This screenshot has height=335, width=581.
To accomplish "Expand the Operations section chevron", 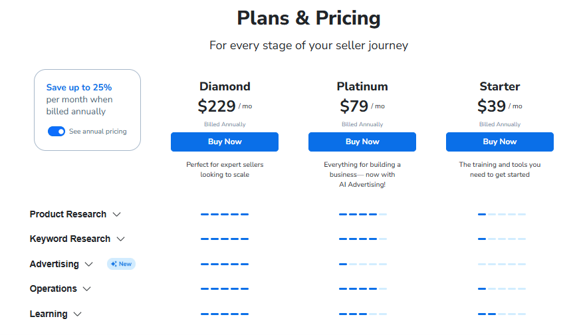I will point(87,289).
